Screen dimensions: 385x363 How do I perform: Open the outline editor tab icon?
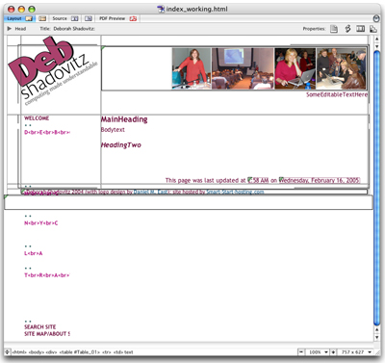(x=89, y=18)
